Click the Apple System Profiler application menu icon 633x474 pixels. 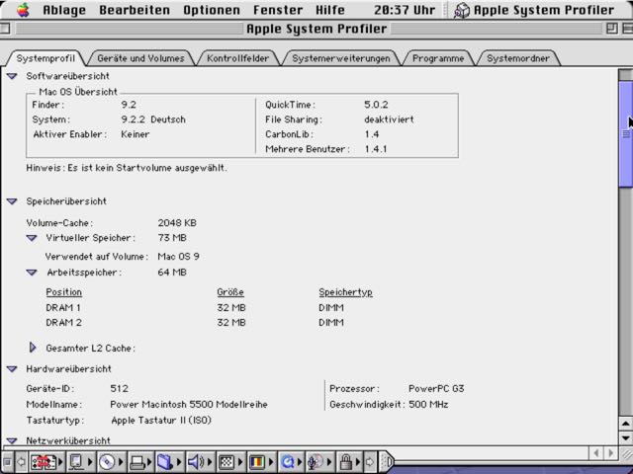tap(462, 10)
